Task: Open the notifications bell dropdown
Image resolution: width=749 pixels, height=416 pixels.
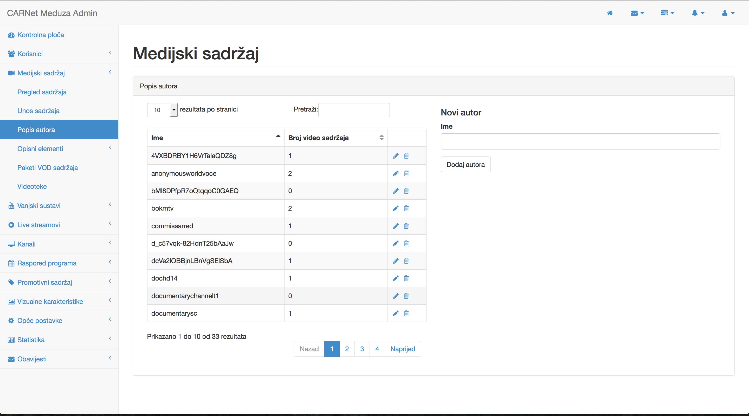Action: pos(698,13)
